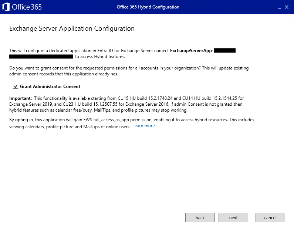Click the Office 365 Hybrid Configuration window title

(x=148, y=7)
